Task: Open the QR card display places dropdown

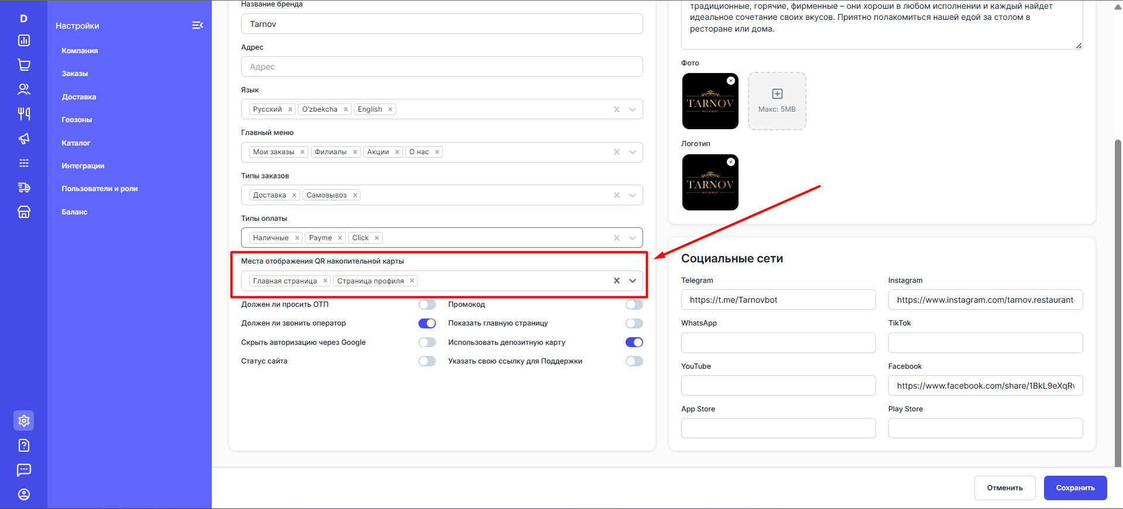Action: coord(633,281)
